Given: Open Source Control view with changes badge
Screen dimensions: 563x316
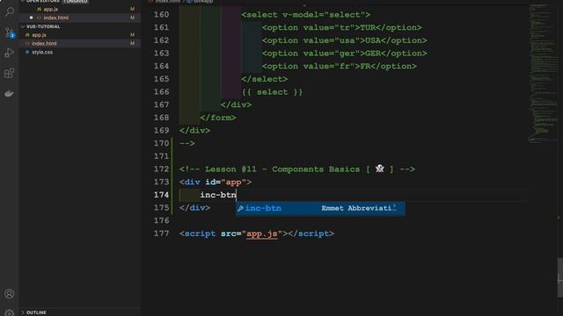Looking at the screenshot, I should coord(10,33).
